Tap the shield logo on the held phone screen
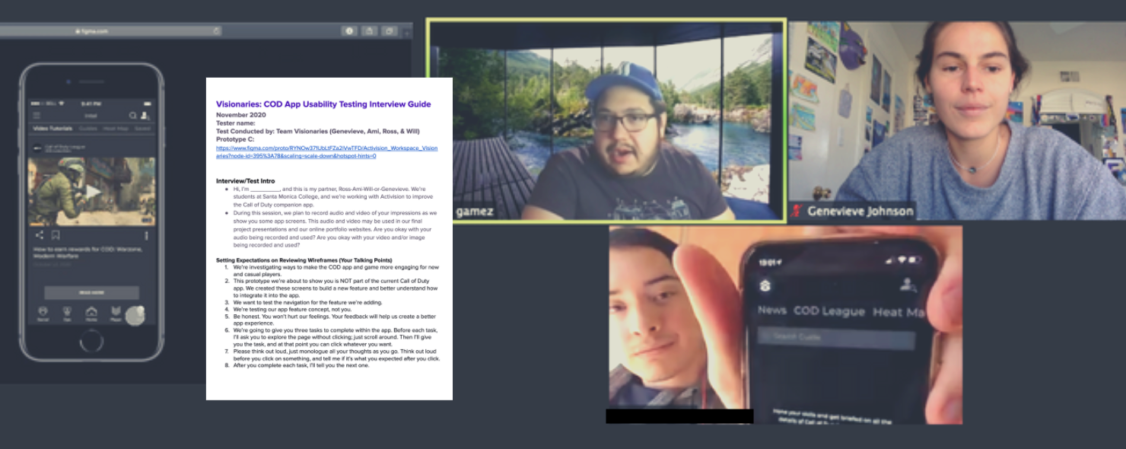This screenshot has height=449, width=1126. (x=765, y=285)
